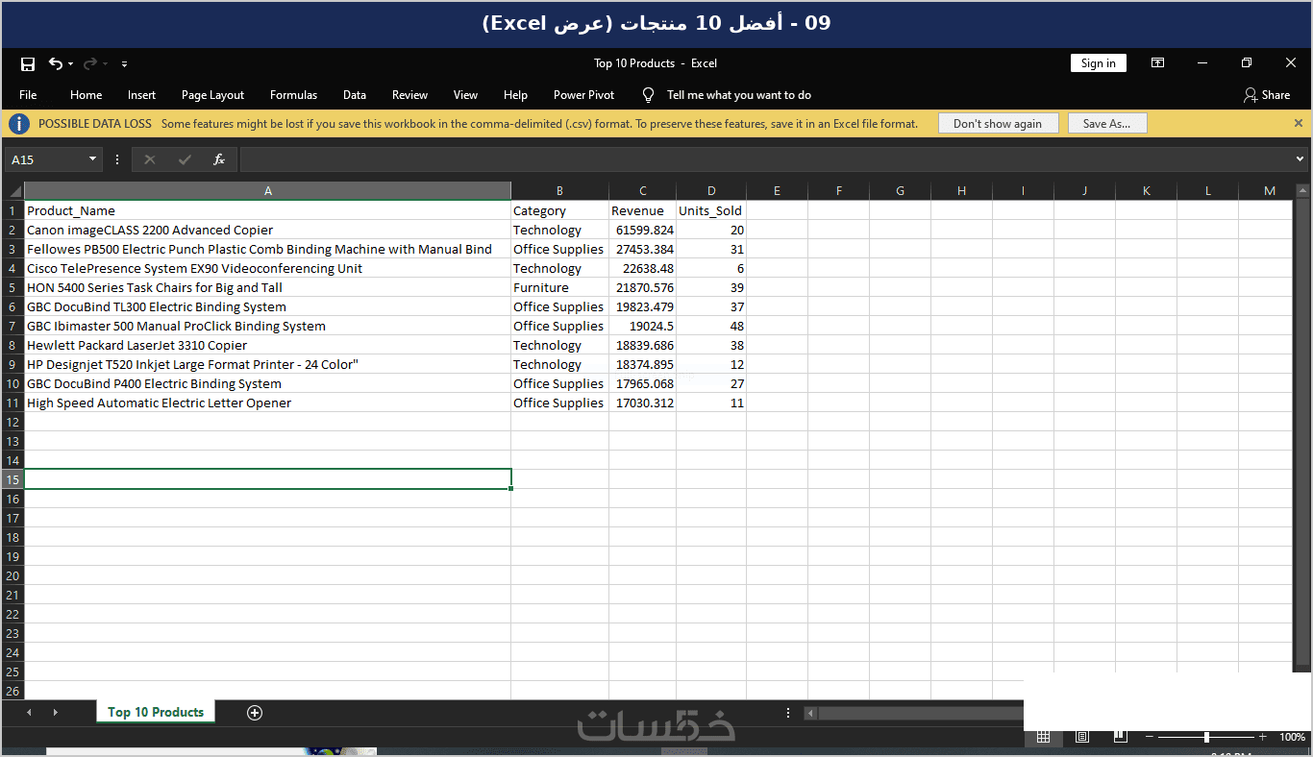Open the Help tab
1313x757 pixels.
pos(515,95)
